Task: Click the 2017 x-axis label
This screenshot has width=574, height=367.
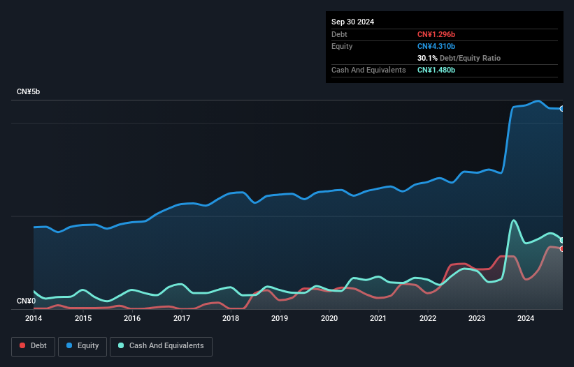Action: pos(182,318)
